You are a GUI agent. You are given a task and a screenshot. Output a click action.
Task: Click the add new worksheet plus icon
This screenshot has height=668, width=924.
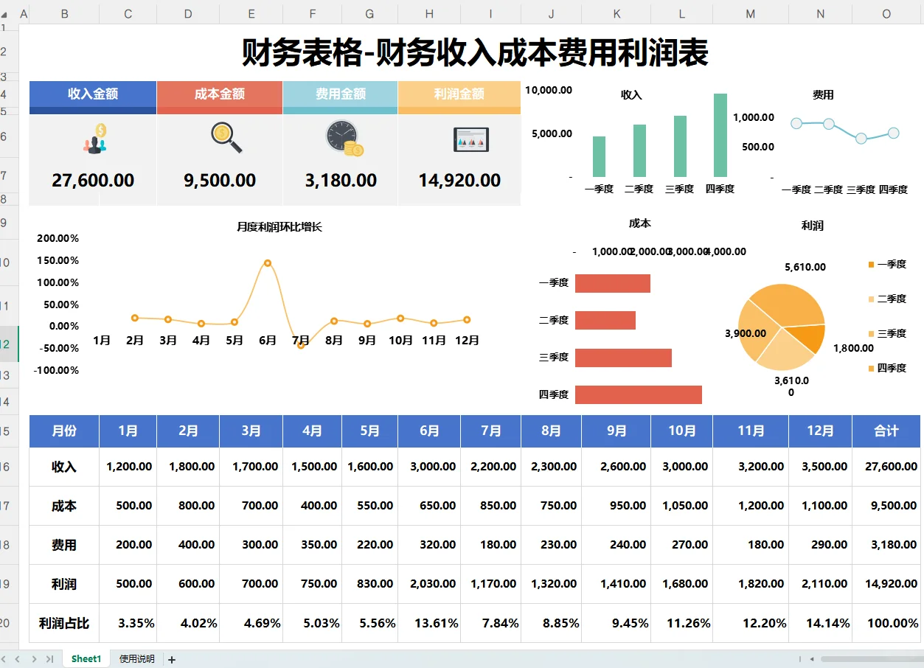pyautogui.click(x=171, y=658)
